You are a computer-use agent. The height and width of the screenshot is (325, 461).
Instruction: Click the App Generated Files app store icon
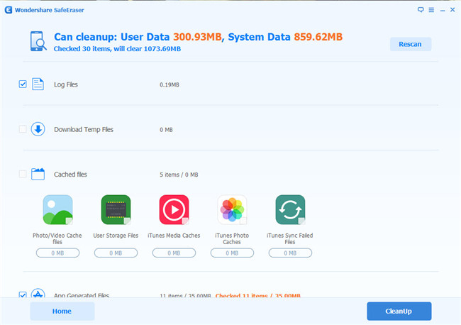(38, 293)
